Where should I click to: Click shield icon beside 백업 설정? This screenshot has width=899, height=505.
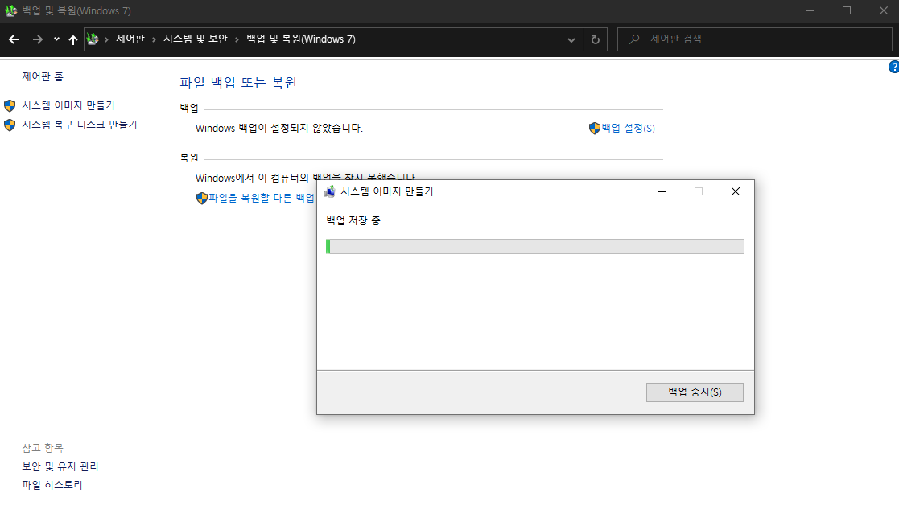click(x=595, y=128)
